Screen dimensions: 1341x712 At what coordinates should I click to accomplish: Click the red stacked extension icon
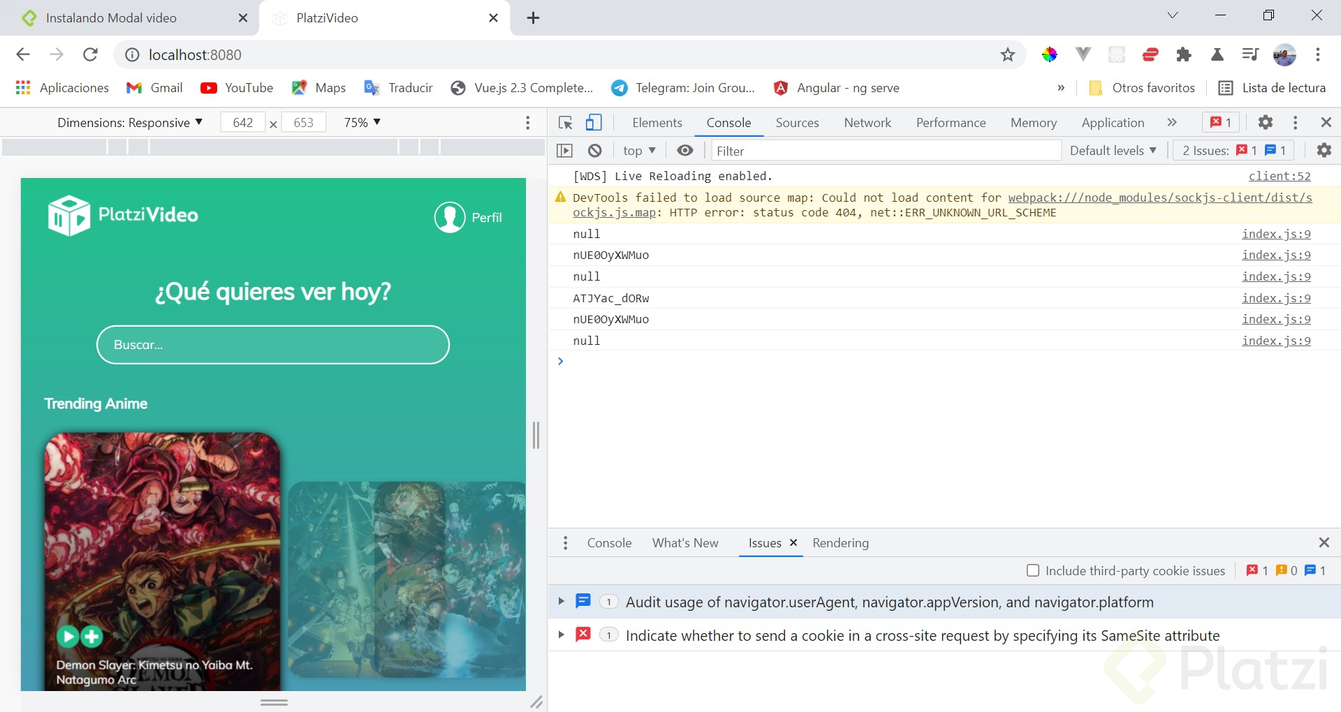(1150, 54)
